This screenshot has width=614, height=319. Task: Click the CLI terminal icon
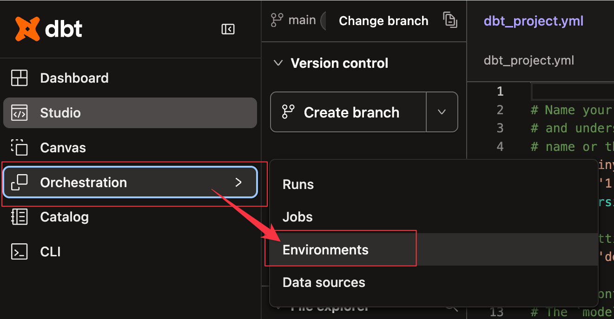pos(20,252)
